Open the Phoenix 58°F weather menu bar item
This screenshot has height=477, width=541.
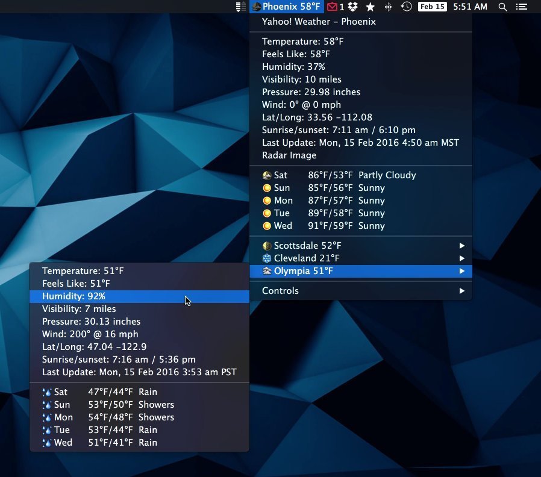pos(286,7)
